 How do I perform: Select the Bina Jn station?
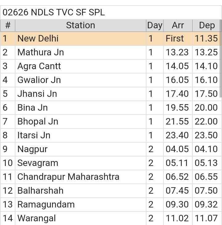[x=32, y=108]
